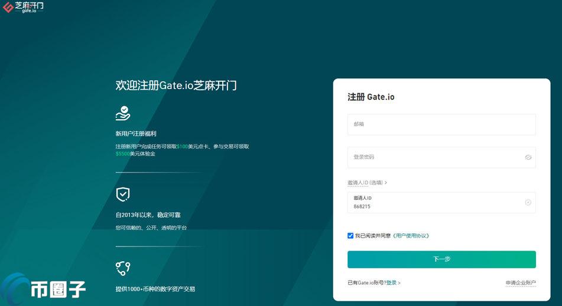The image size is (562, 306).
Task: Click the 欢迎注册Gate.io芝麻开门 heading
Action: (176, 85)
